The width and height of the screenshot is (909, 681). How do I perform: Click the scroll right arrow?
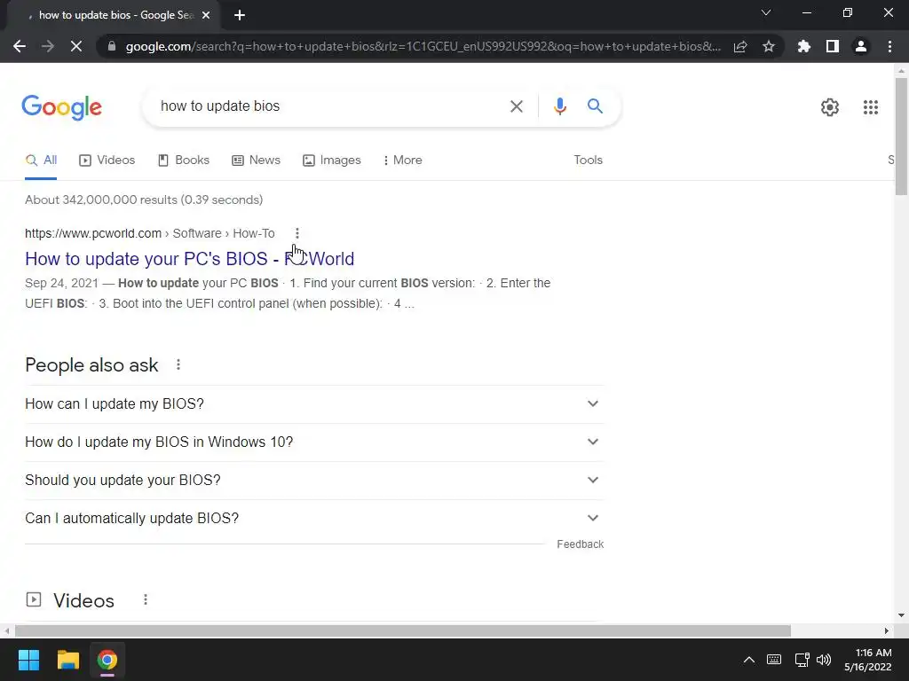coord(887,630)
